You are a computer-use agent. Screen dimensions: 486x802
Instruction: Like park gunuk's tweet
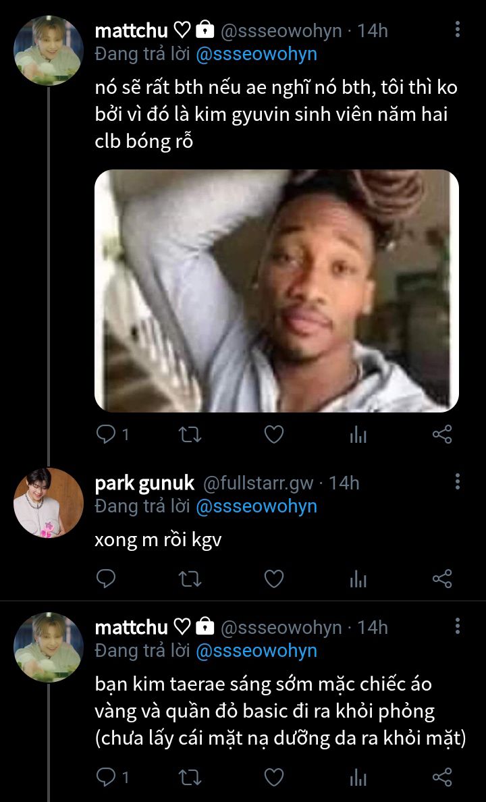(273, 579)
